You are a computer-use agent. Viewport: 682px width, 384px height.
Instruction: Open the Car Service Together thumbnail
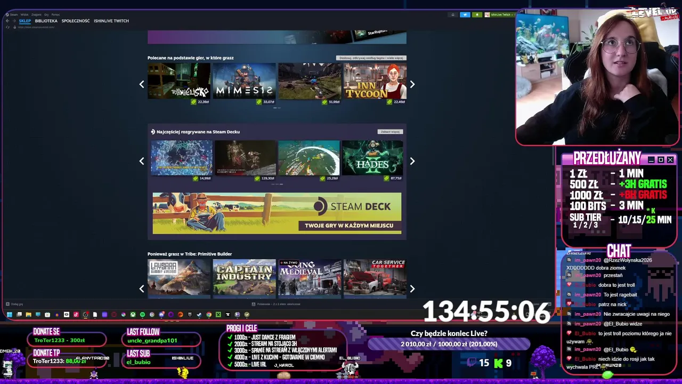(x=375, y=277)
